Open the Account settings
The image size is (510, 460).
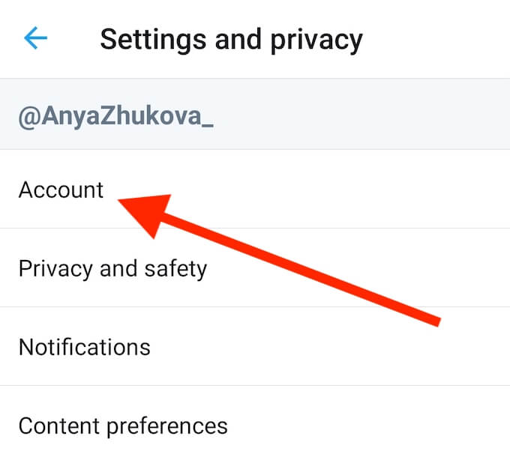coord(61,190)
